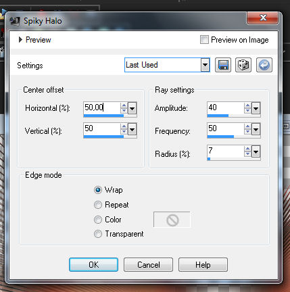Randomize parameters with the dice icon
This screenshot has width=290, height=292.
(243, 65)
